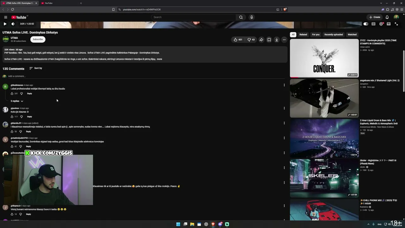Open the options menu for vladimirjudin5753 comment

point(284,138)
